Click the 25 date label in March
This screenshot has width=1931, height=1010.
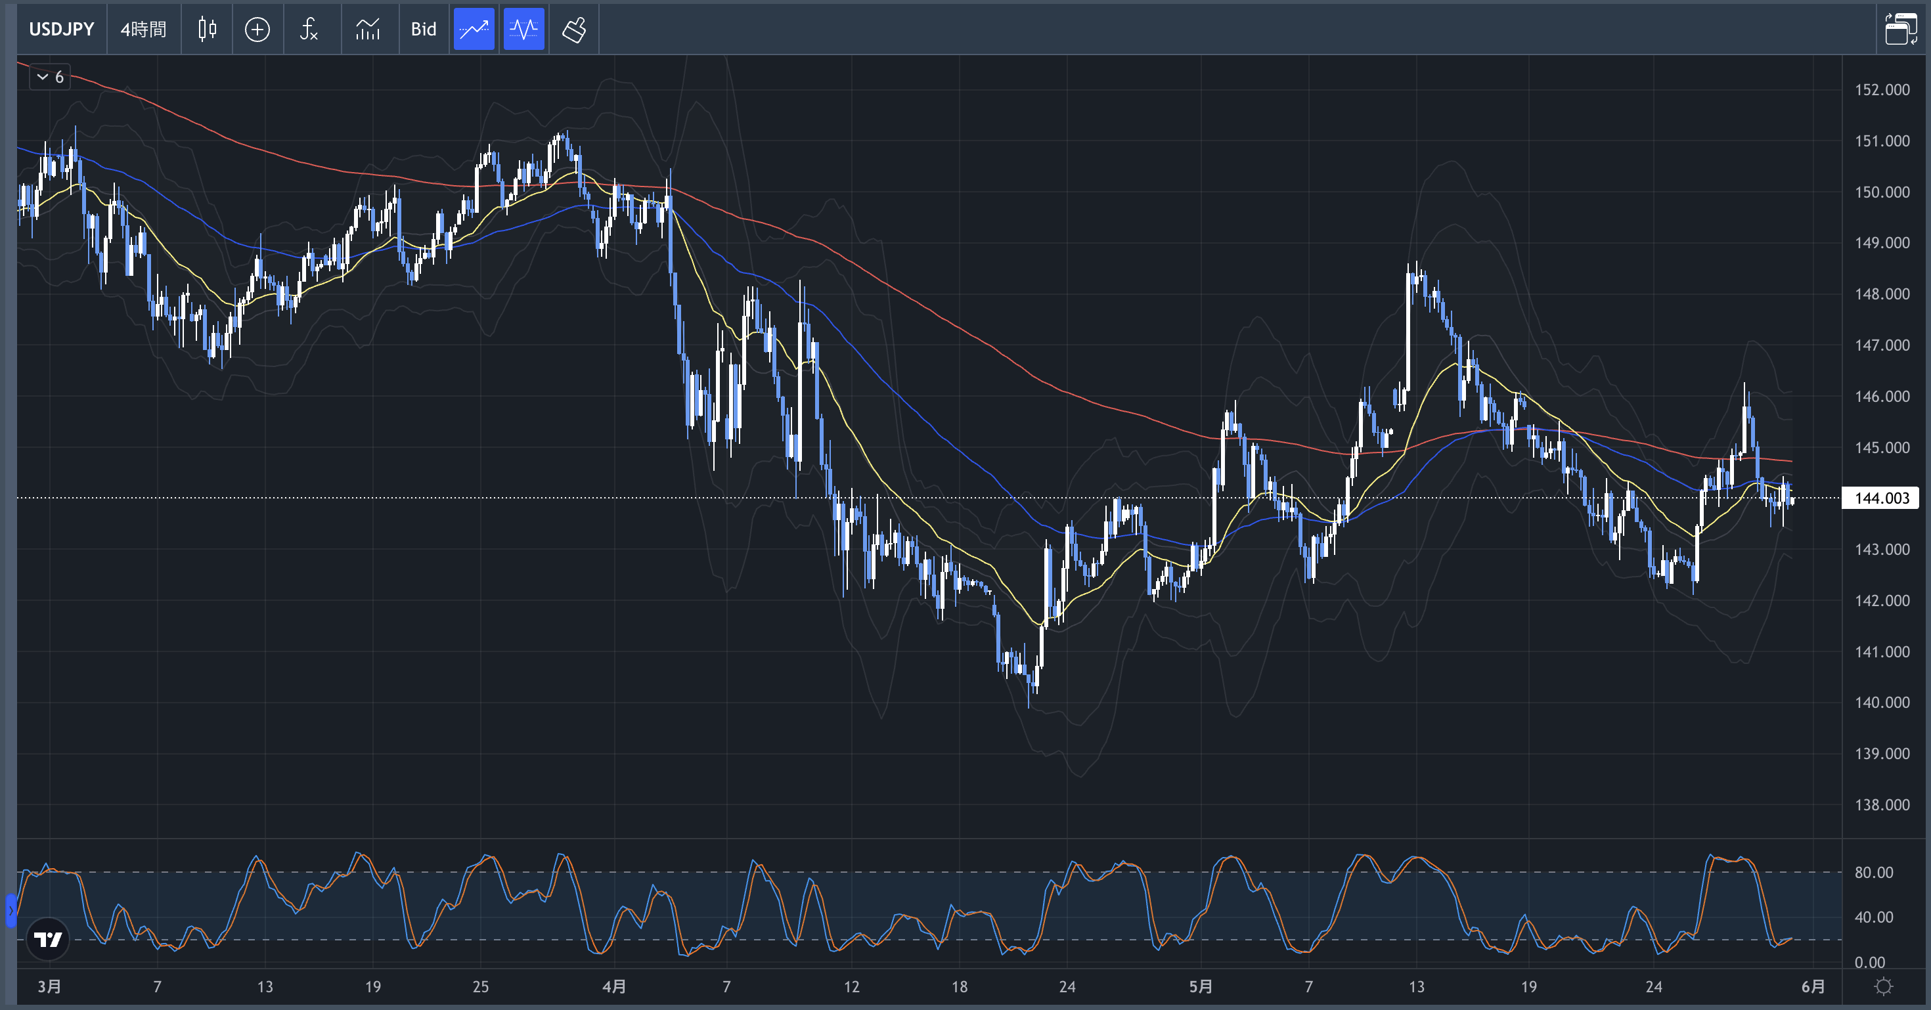481,986
